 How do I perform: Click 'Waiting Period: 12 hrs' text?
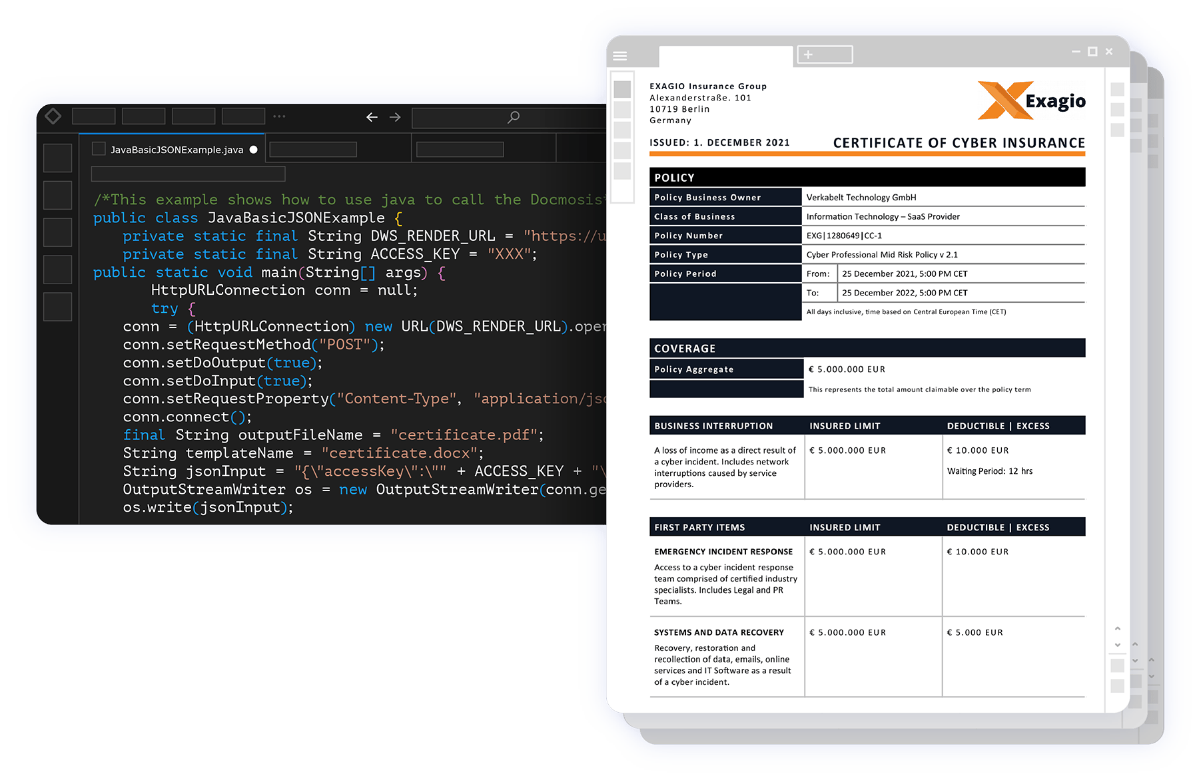(990, 471)
